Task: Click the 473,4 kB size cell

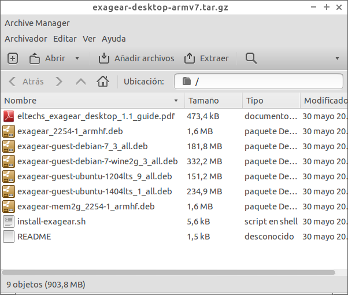Action: pyautogui.click(x=203, y=116)
